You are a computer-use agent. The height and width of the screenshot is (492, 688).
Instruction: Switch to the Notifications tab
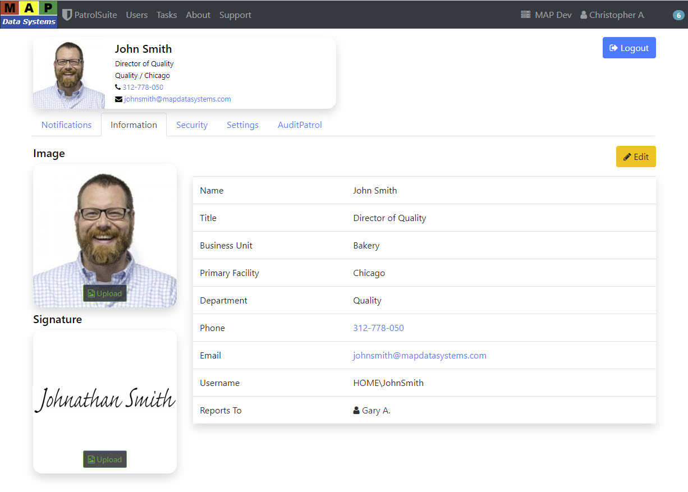coord(66,125)
